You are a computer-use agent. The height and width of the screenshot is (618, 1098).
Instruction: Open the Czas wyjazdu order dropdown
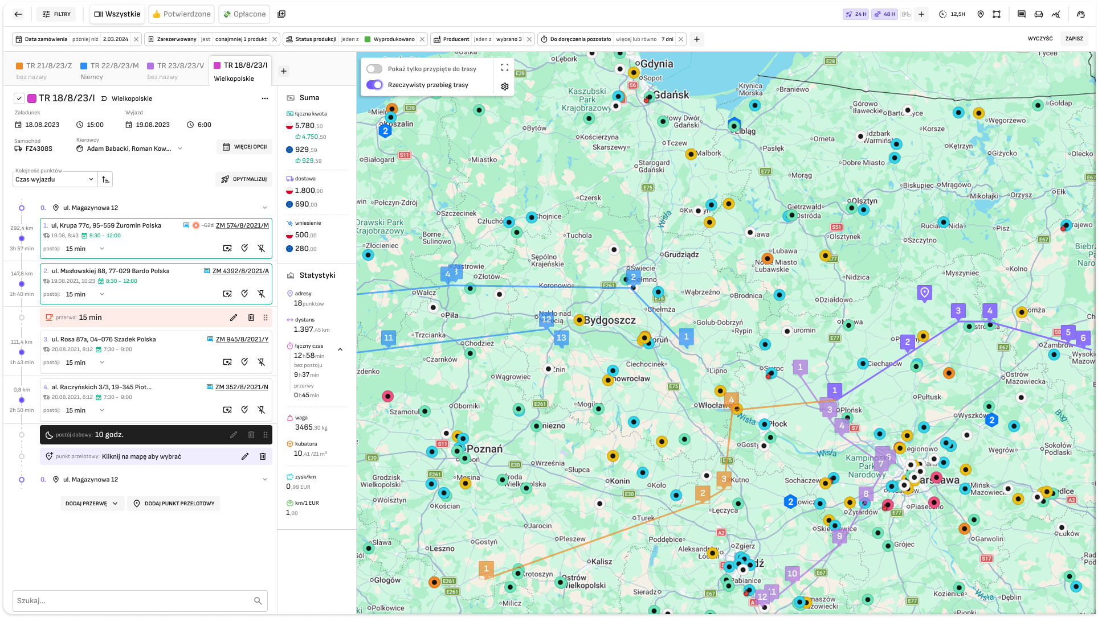(x=55, y=179)
